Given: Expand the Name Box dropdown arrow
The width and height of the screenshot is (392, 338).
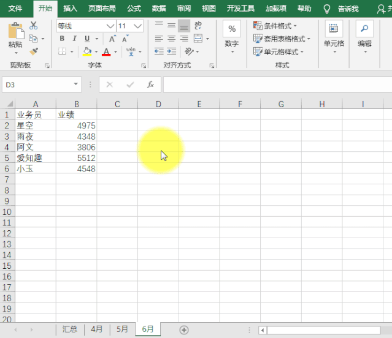Looking at the screenshot, I should (x=75, y=84).
